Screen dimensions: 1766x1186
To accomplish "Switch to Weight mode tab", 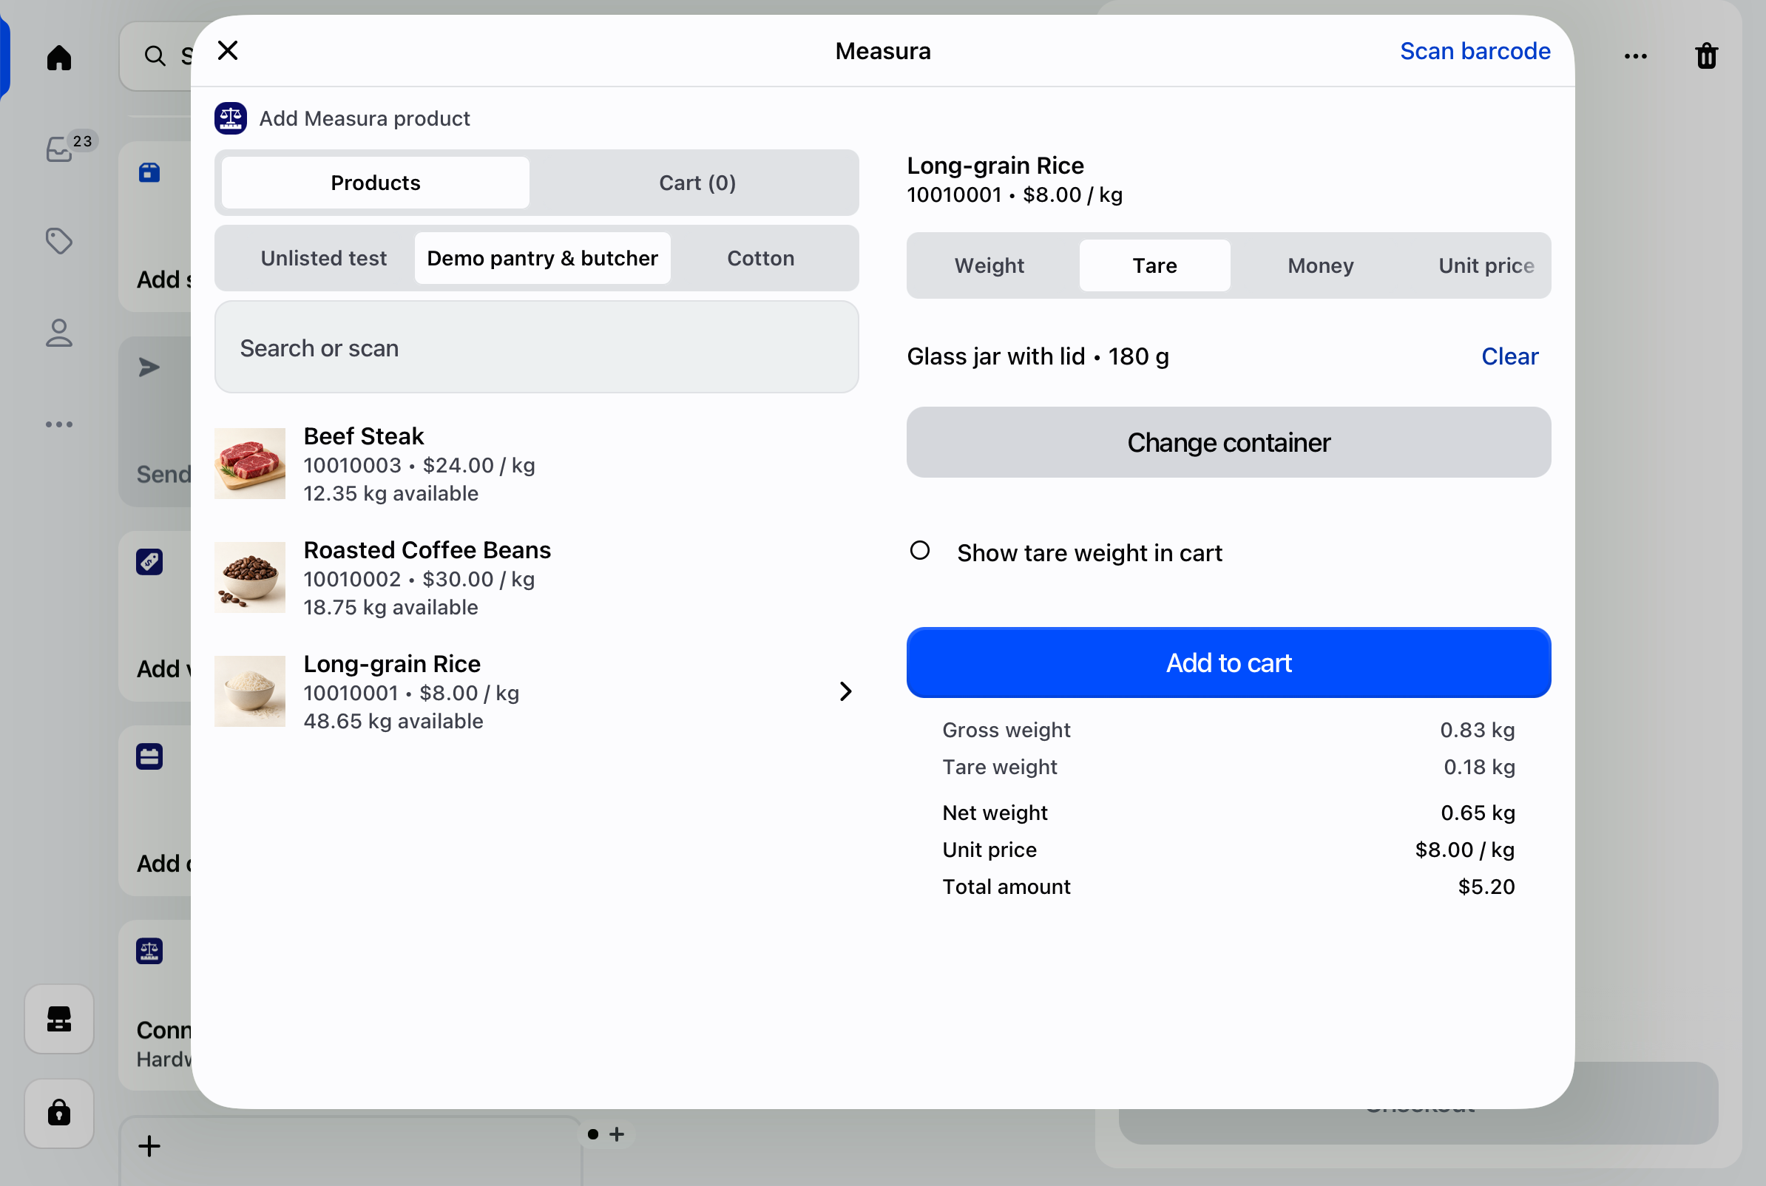I will [x=989, y=266].
